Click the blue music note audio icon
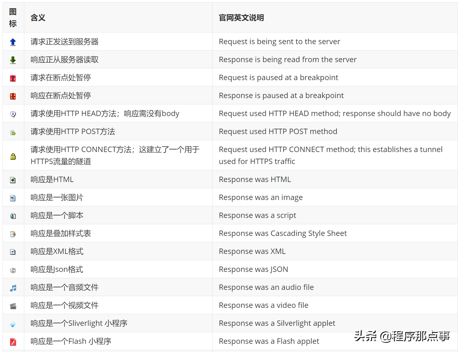Image resolution: width=460 pixels, height=352 pixels. pos(13,287)
